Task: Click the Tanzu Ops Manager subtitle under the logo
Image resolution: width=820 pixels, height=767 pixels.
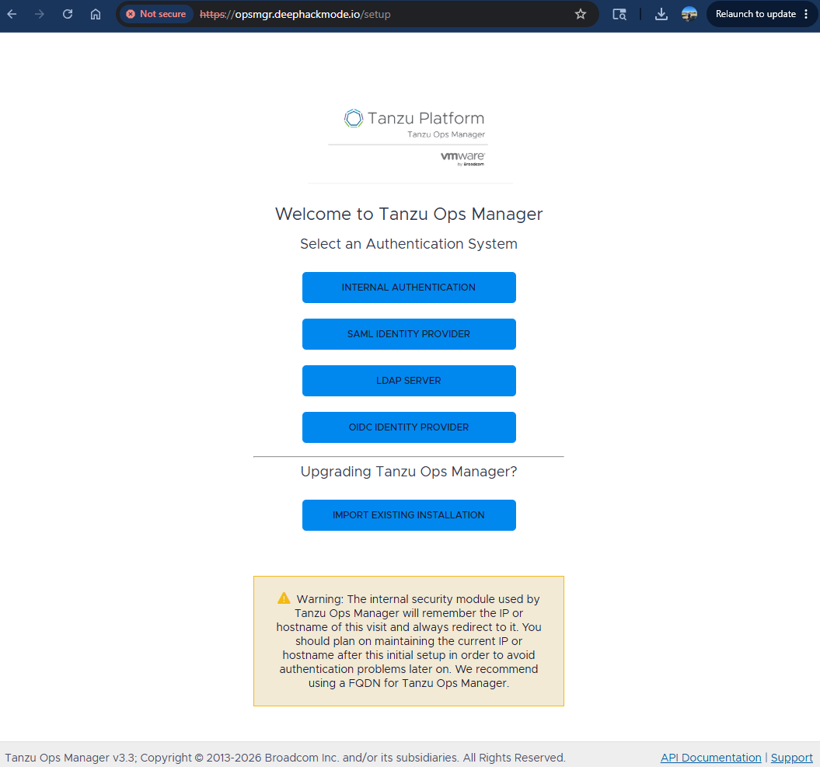Action: [x=446, y=134]
